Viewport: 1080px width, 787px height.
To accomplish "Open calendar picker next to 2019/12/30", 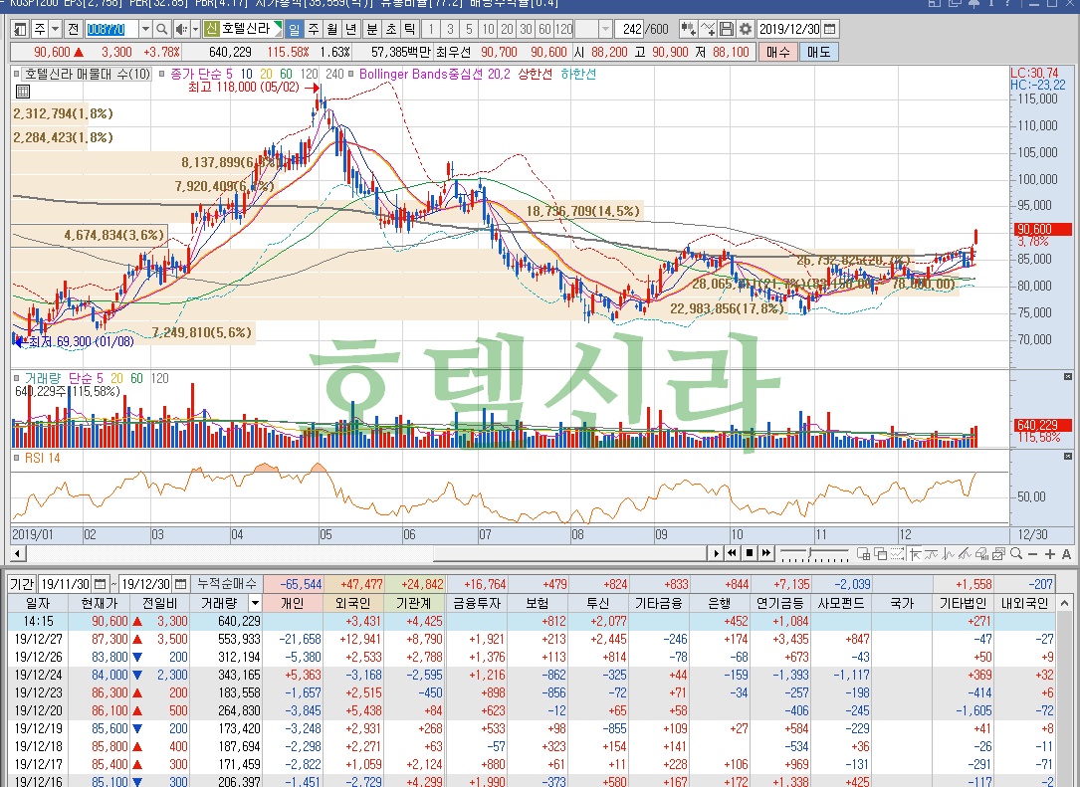I will (830, 29).
